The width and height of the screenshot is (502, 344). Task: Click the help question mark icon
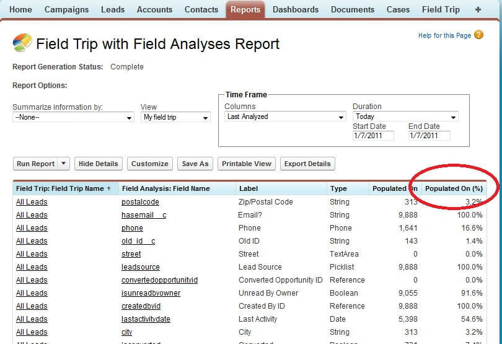pyautogui.click(x=478, y=35)
